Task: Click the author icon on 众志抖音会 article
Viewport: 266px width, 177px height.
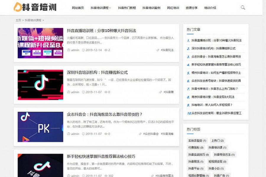Action: pyautogui.click(x=69, y=134)
